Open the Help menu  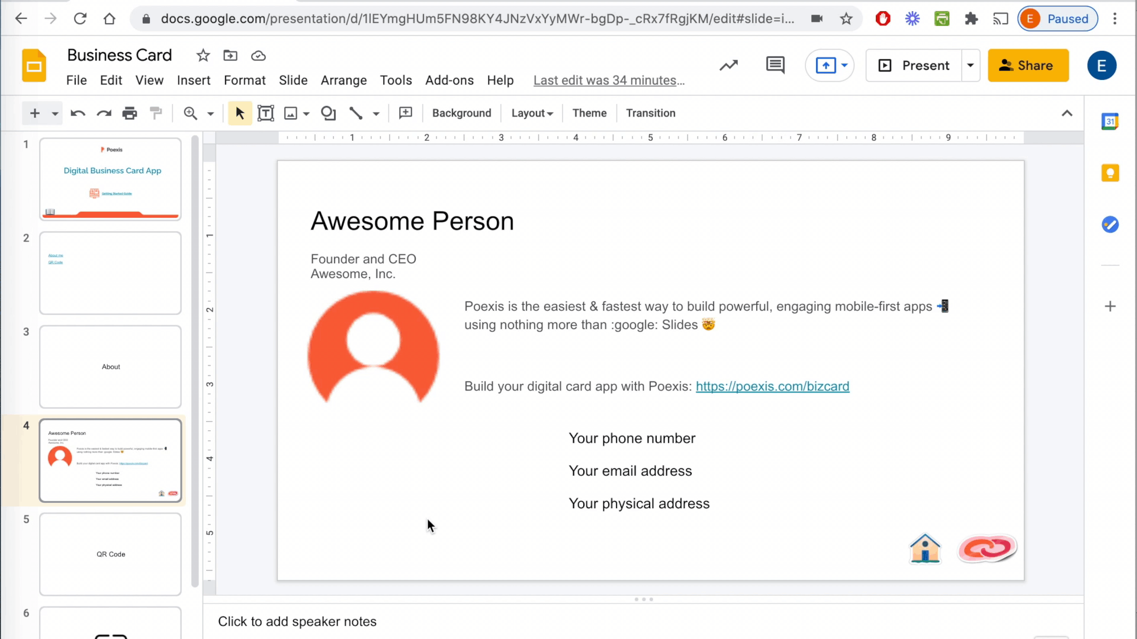tap(500, 80)
